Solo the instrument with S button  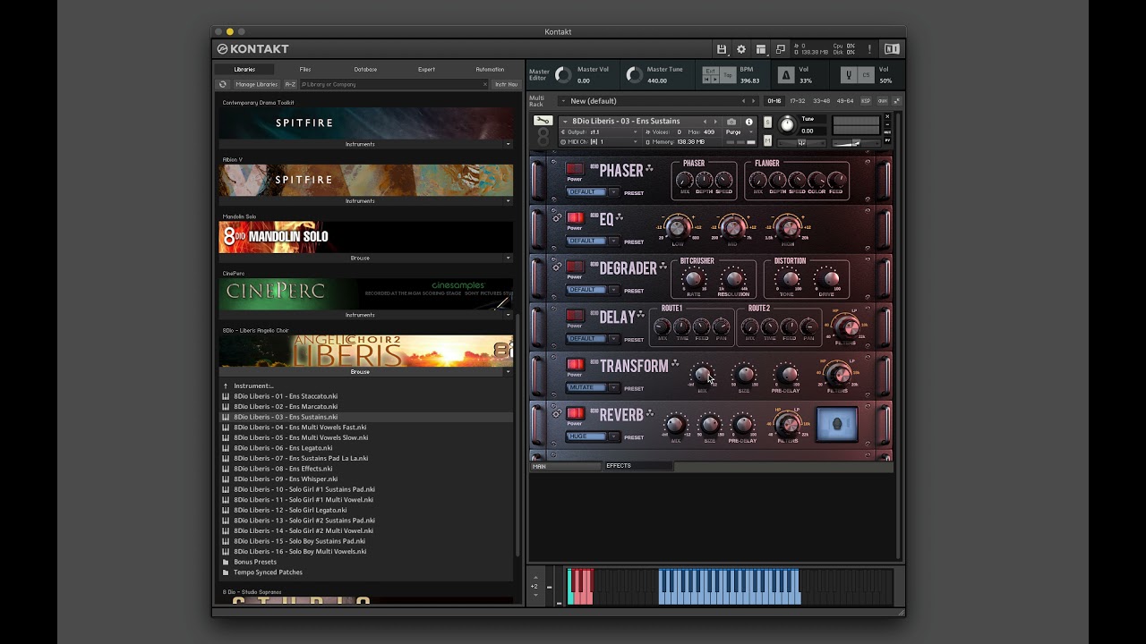tap(768, 123)
